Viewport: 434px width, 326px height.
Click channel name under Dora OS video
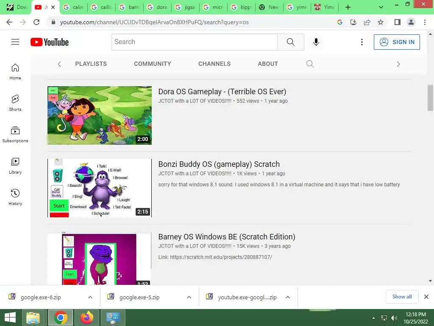click(x=195, y=101)
